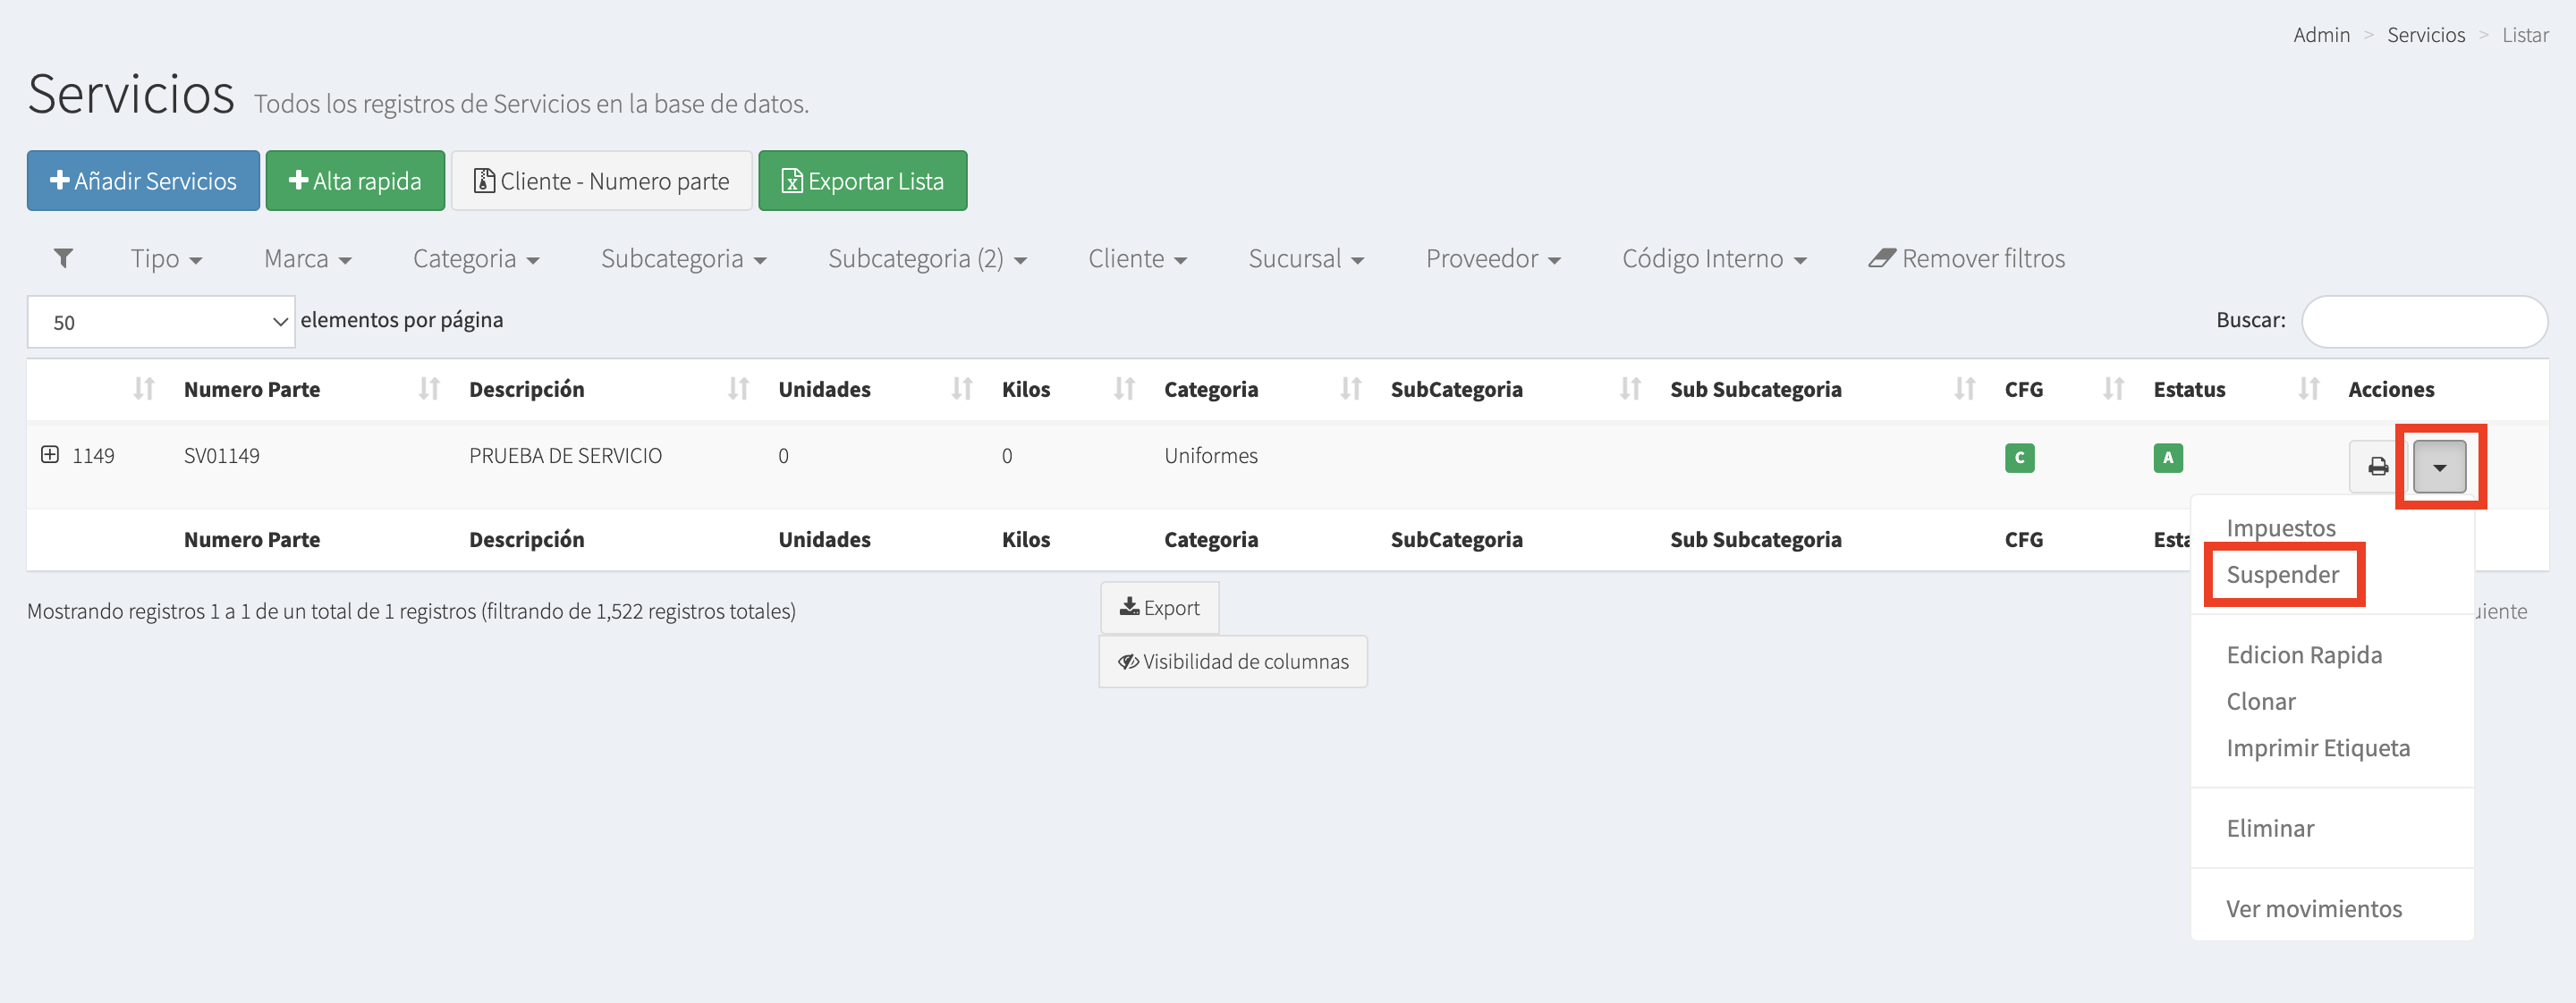Viewport: 2576px width, 1003px height.
Task: Focus the Buscar search field
Action: pos(2423,322)
